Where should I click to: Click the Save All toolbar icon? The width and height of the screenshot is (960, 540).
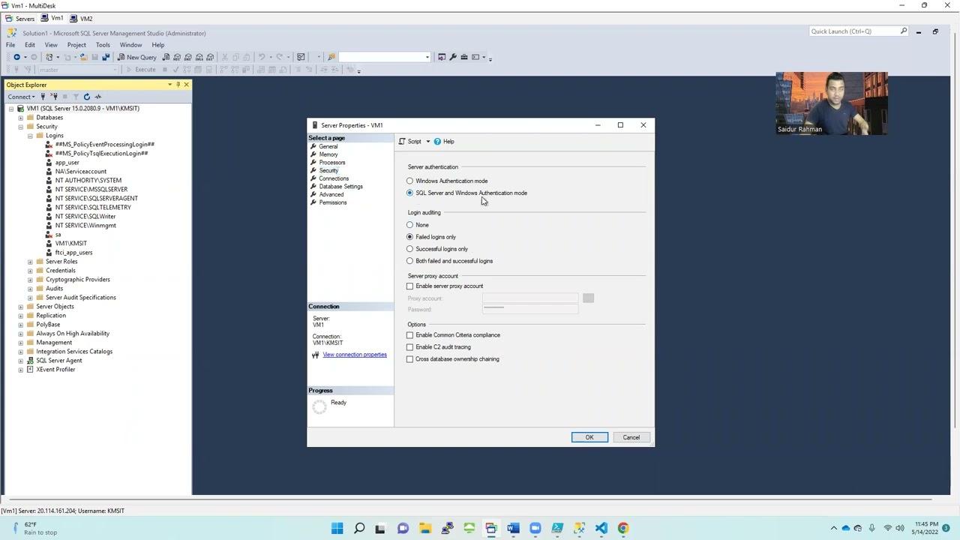[106, 57]
